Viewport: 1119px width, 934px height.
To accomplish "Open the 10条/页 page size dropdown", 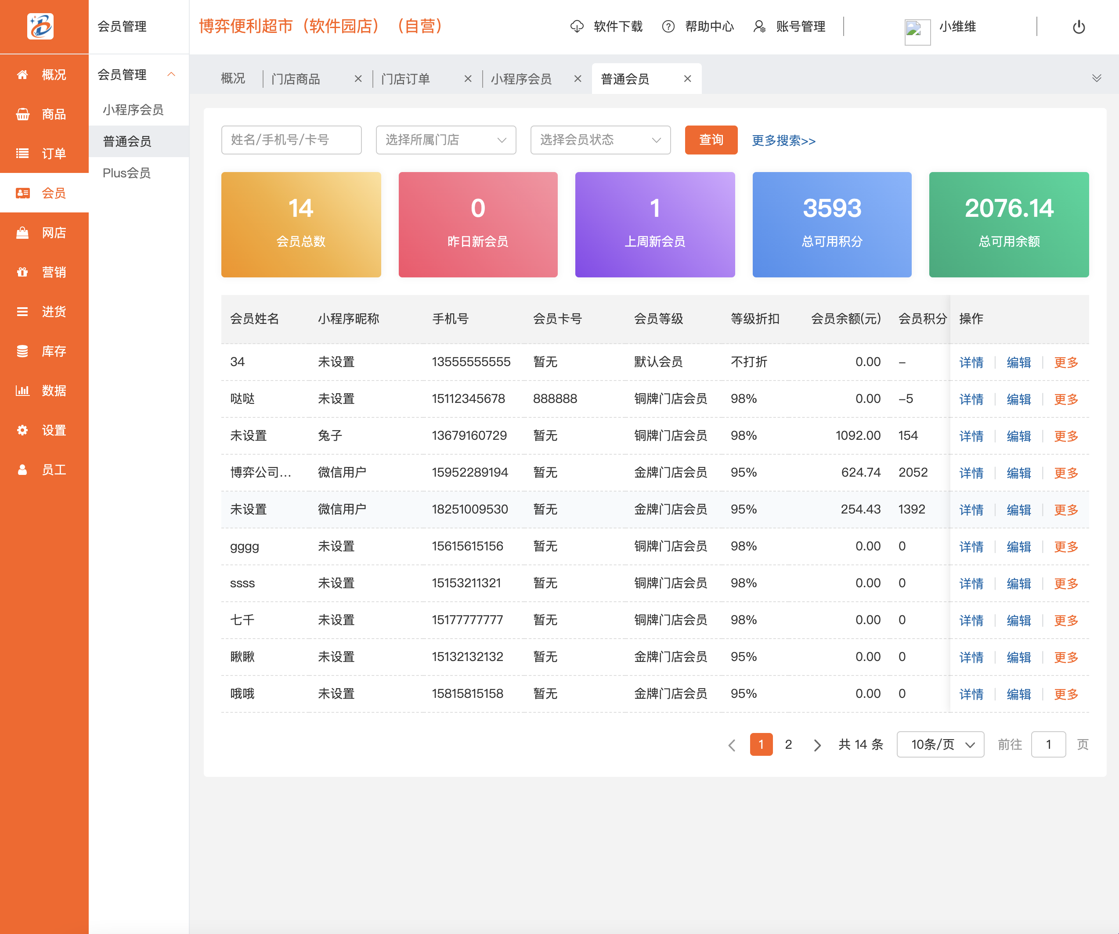I will click(940, 744).
